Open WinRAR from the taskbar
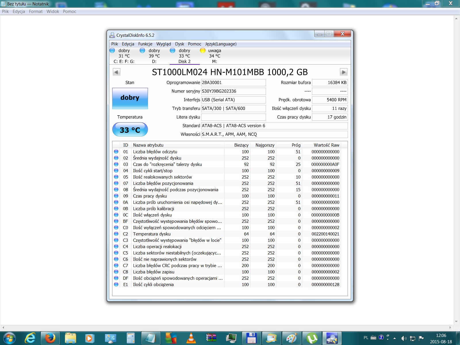The width and height of the screenshot is (460, 345). click(211, 338)
